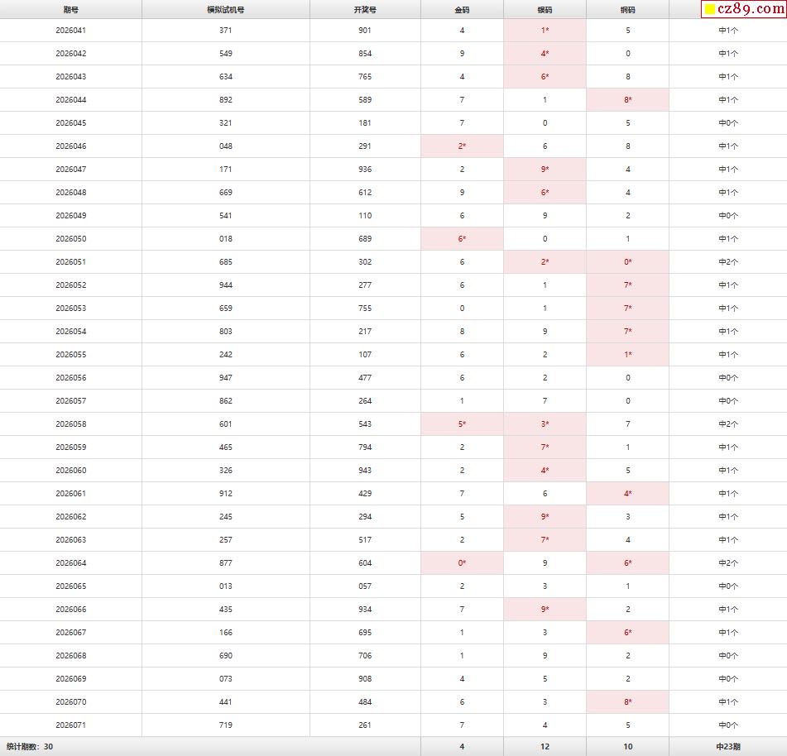This screenshot has height=756, width=787.
Task: Select the 模拟试机号 column header
Action: coord(226,10)
